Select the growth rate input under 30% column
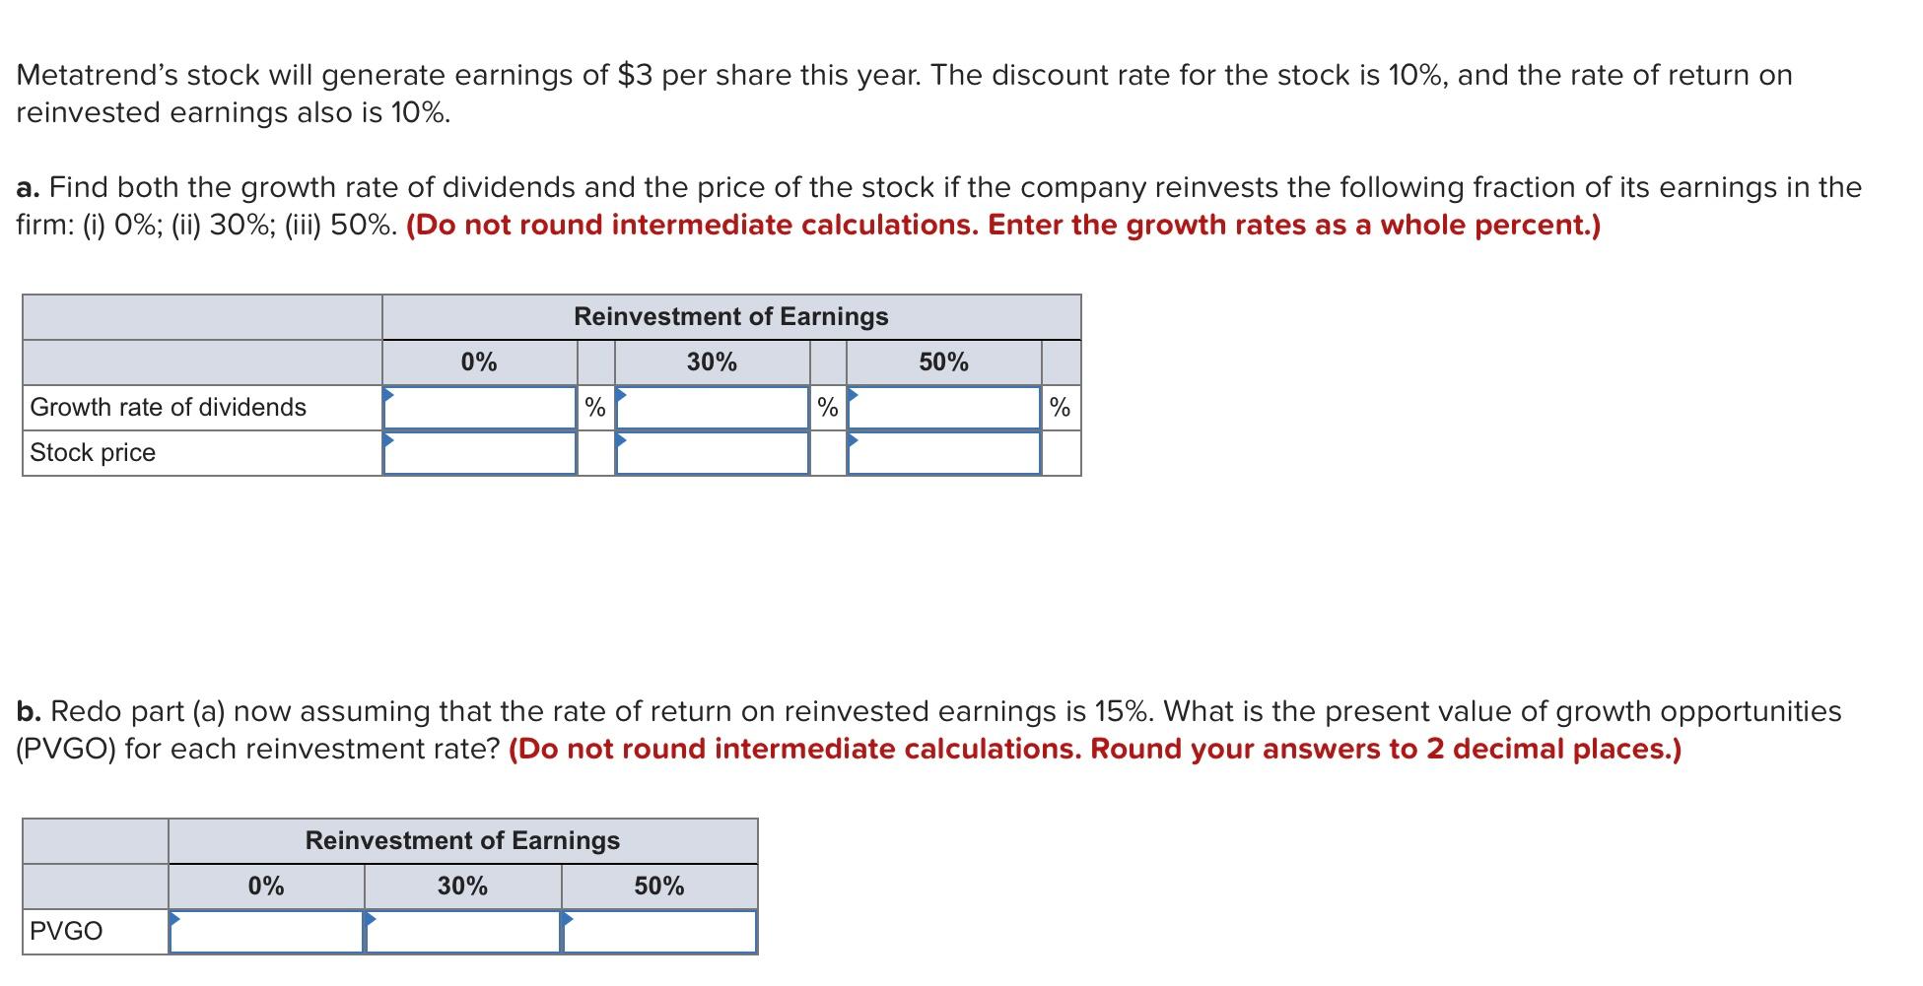 [712, 407]
